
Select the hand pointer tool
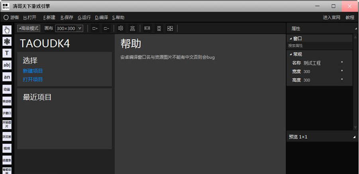click(7, 30)
